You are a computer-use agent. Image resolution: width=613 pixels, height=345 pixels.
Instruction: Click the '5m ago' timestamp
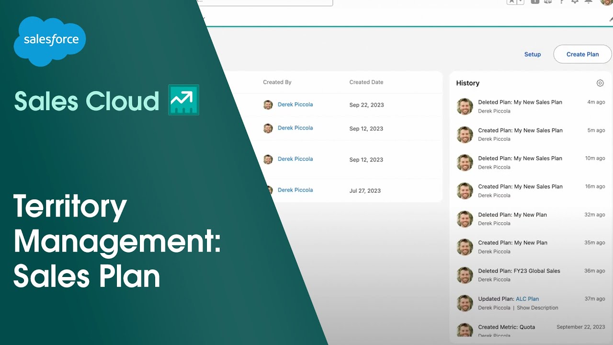(596, 130)
